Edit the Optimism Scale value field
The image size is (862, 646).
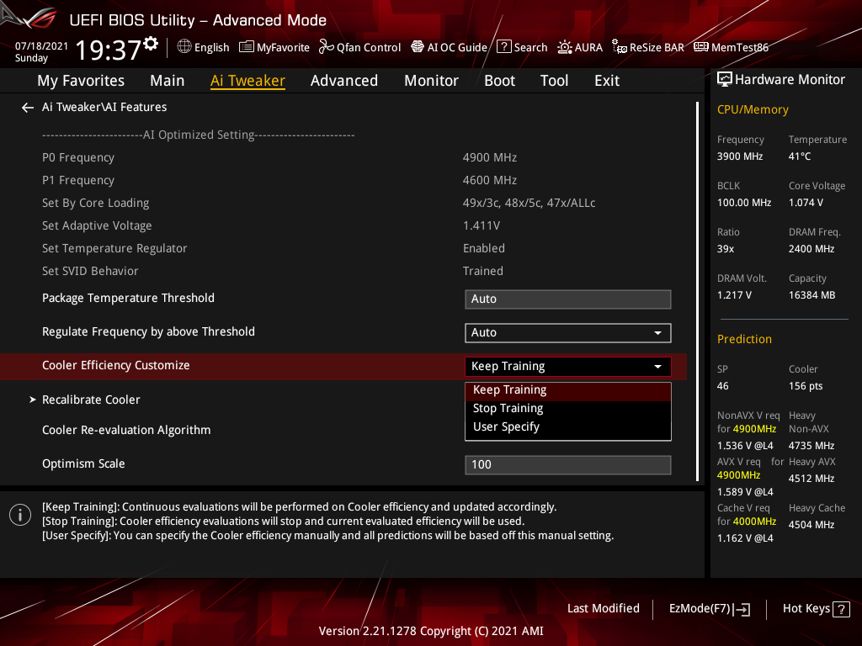coord(567,464)
